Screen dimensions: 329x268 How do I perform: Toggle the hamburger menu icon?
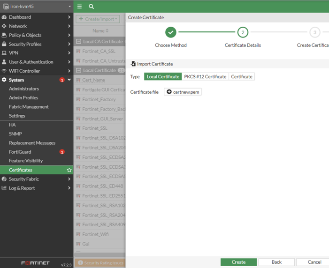tap(79, 7)
